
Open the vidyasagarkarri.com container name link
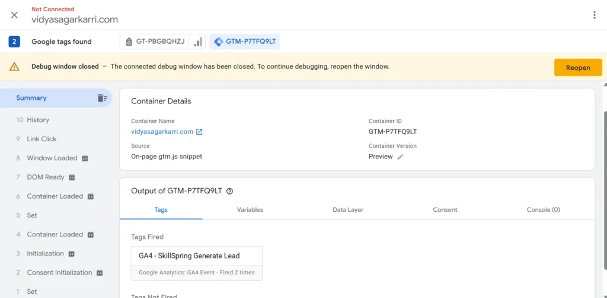(162, 132)
